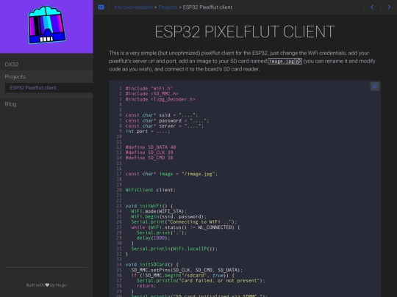This screenshot has width=397, height=297.
Task: Click the 'delay(1000);' code line
Action: 153,238
